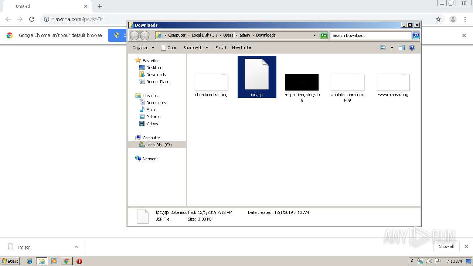473x266 pixels.
Task: Click the red stop-sign taskbar icon
Action: point(79,261)
